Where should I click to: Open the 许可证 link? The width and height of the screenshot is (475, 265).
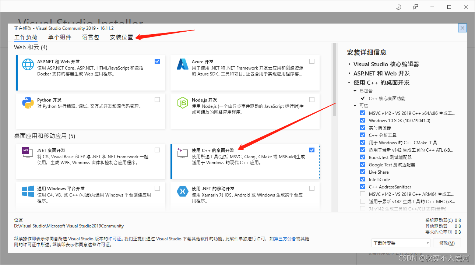[x=115, y=239]
